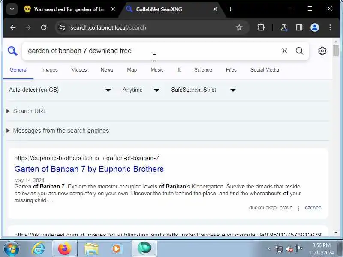Image resolution: width=343 pixels, height=257 pixels.
Task: Open SearXNG preferences gear
Action: point(322,51)
